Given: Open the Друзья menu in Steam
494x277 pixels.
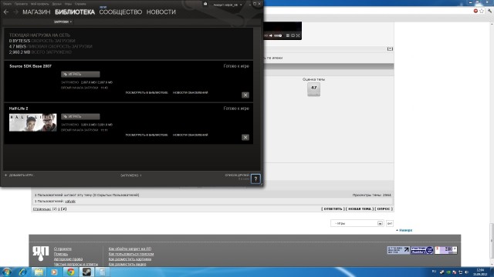Looking at the screenshot, I should (56, 4).
